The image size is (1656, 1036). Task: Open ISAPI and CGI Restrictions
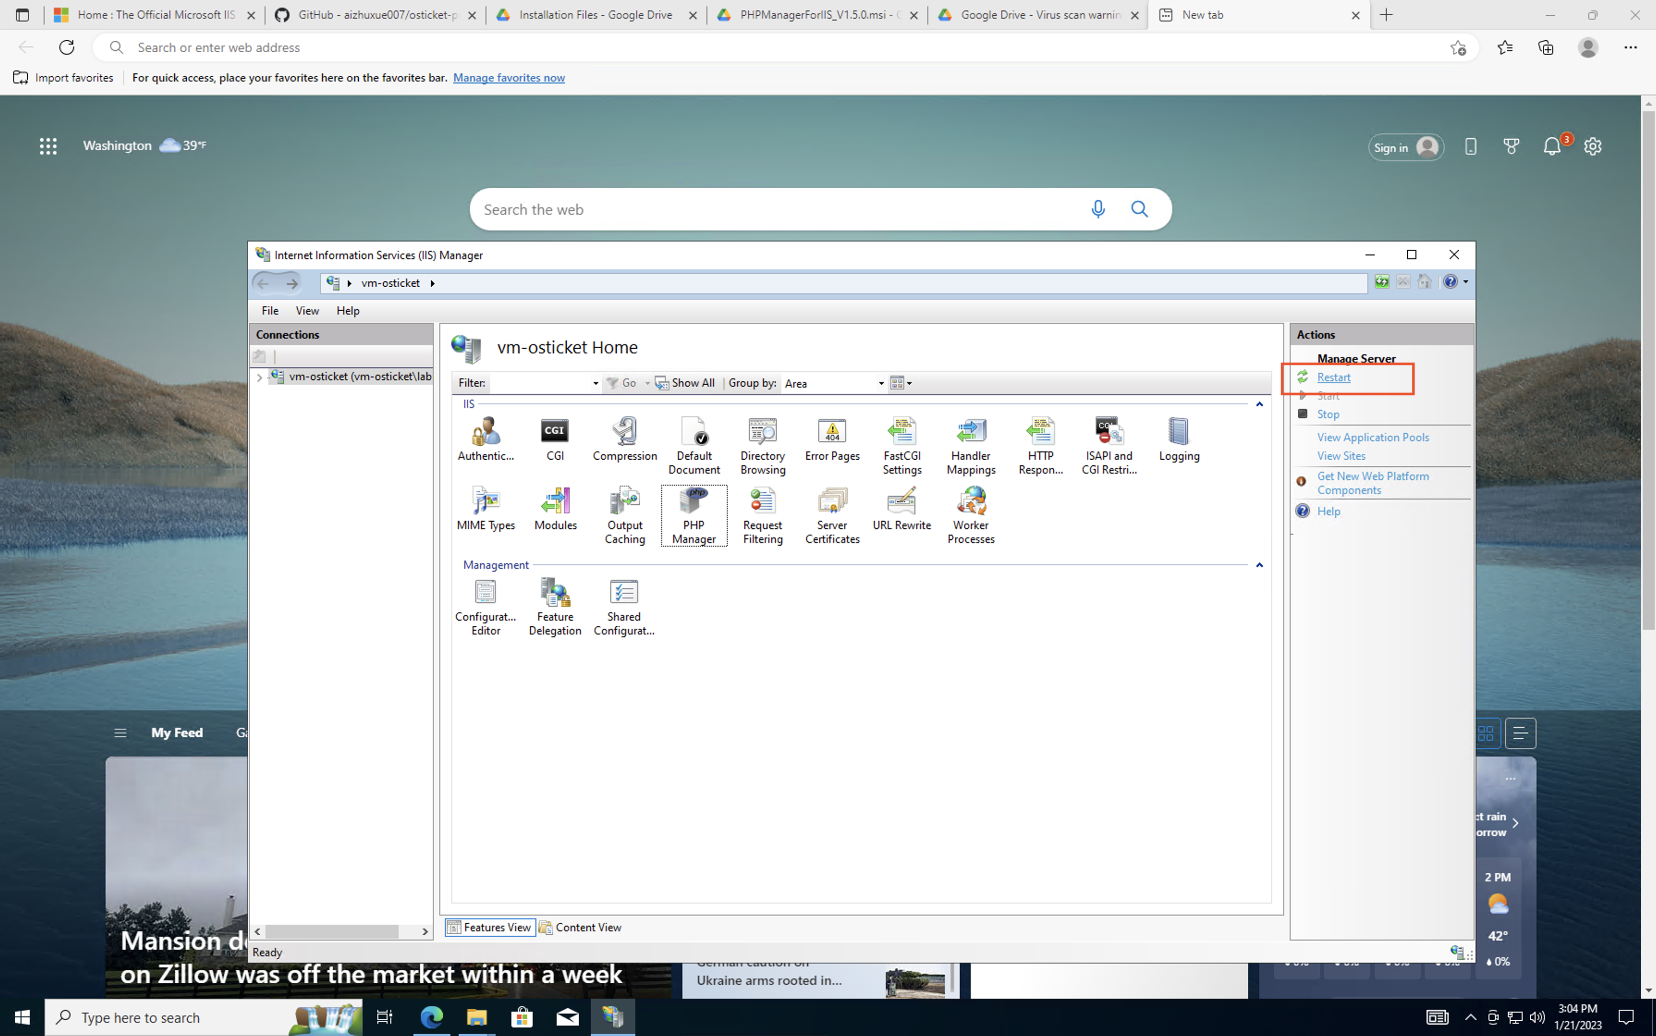1110,446
